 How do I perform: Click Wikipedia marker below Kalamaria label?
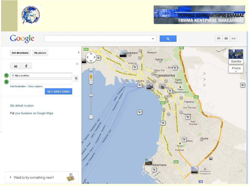[x=154, y=169]
